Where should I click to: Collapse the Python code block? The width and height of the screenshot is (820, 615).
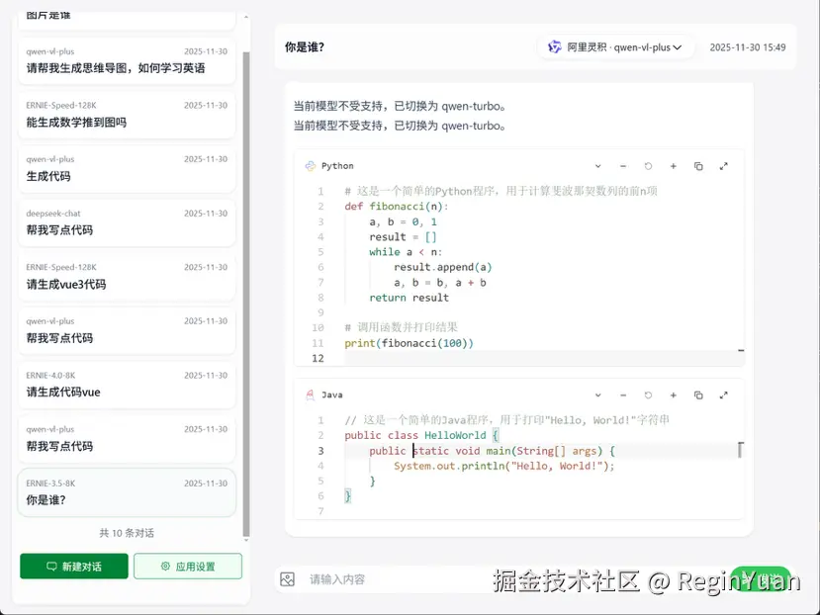[x=597, y=166]
